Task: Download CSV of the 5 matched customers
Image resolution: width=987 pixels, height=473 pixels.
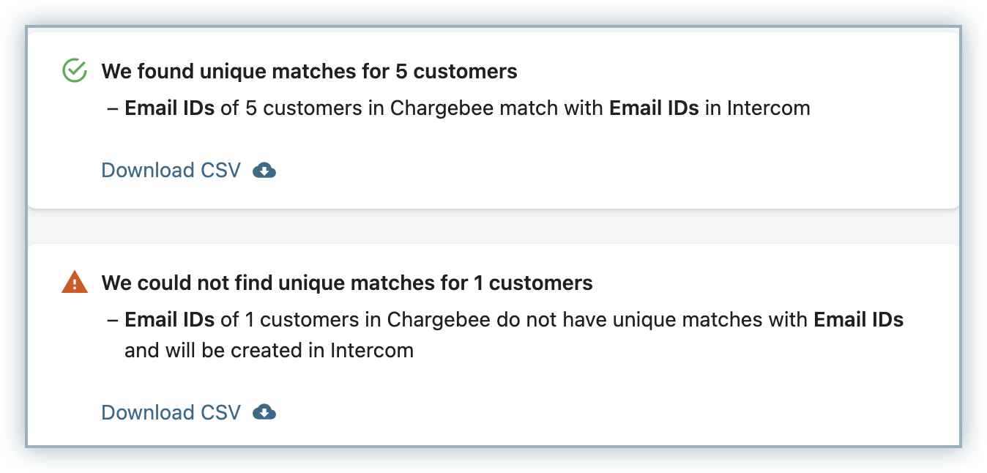Action: point(171,171)
